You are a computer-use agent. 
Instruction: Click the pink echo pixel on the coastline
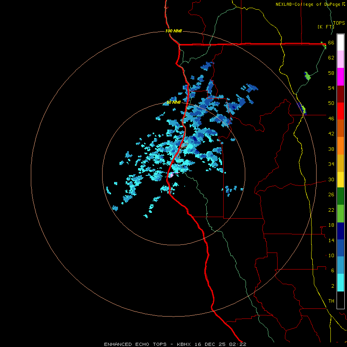coord(171,175)
